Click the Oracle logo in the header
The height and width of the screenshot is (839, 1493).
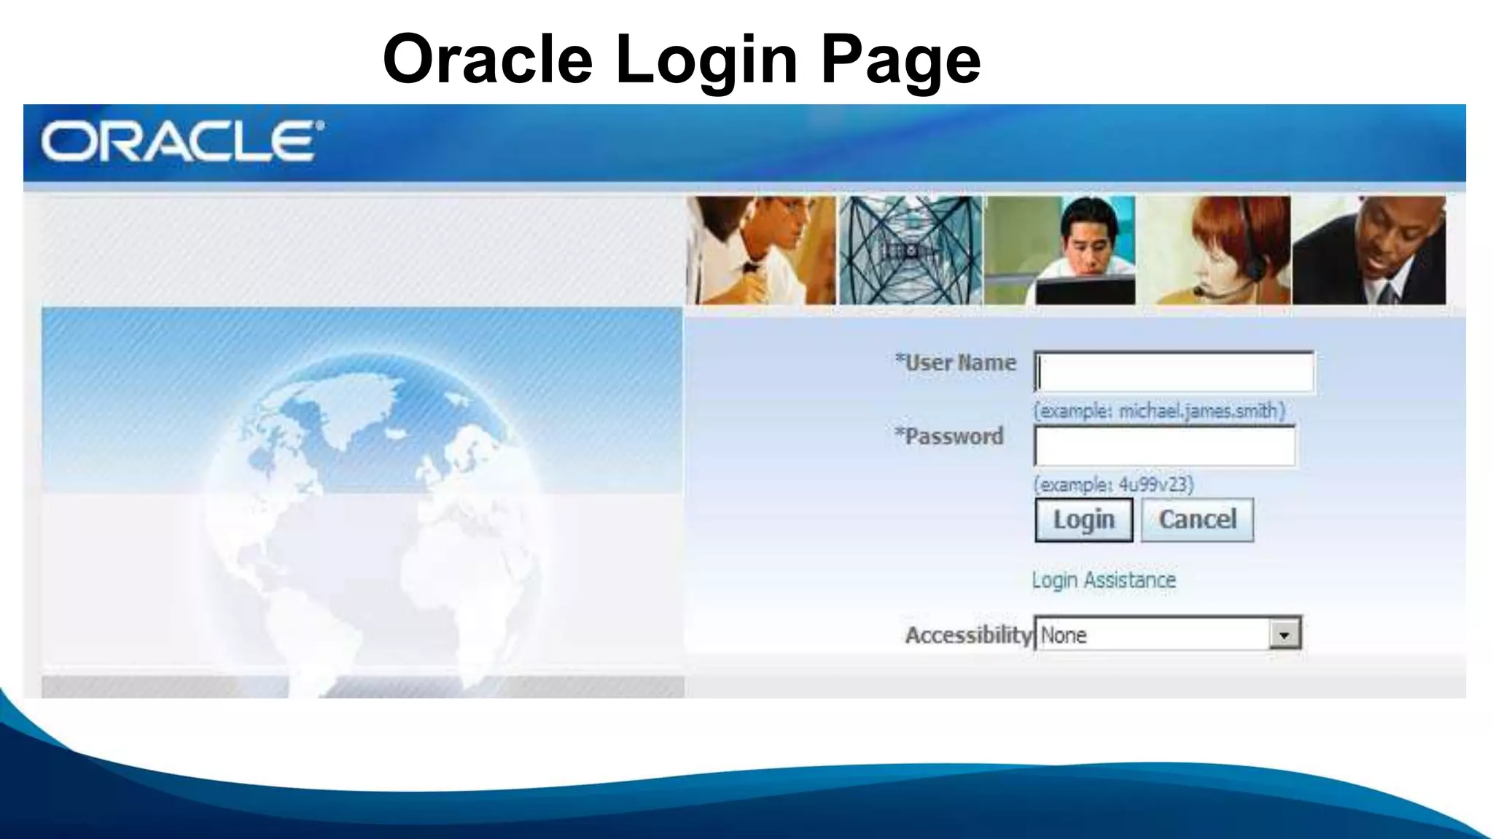tap(182, 141)
